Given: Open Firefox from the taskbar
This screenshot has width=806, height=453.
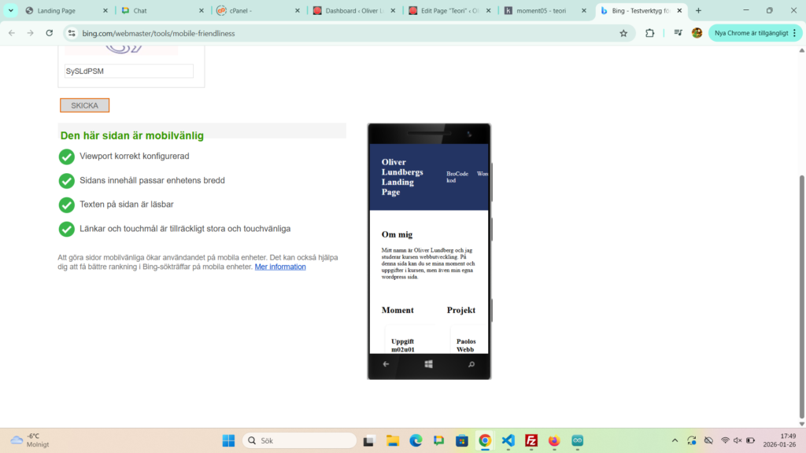Looking at the screenshot, I should [554, 440].
